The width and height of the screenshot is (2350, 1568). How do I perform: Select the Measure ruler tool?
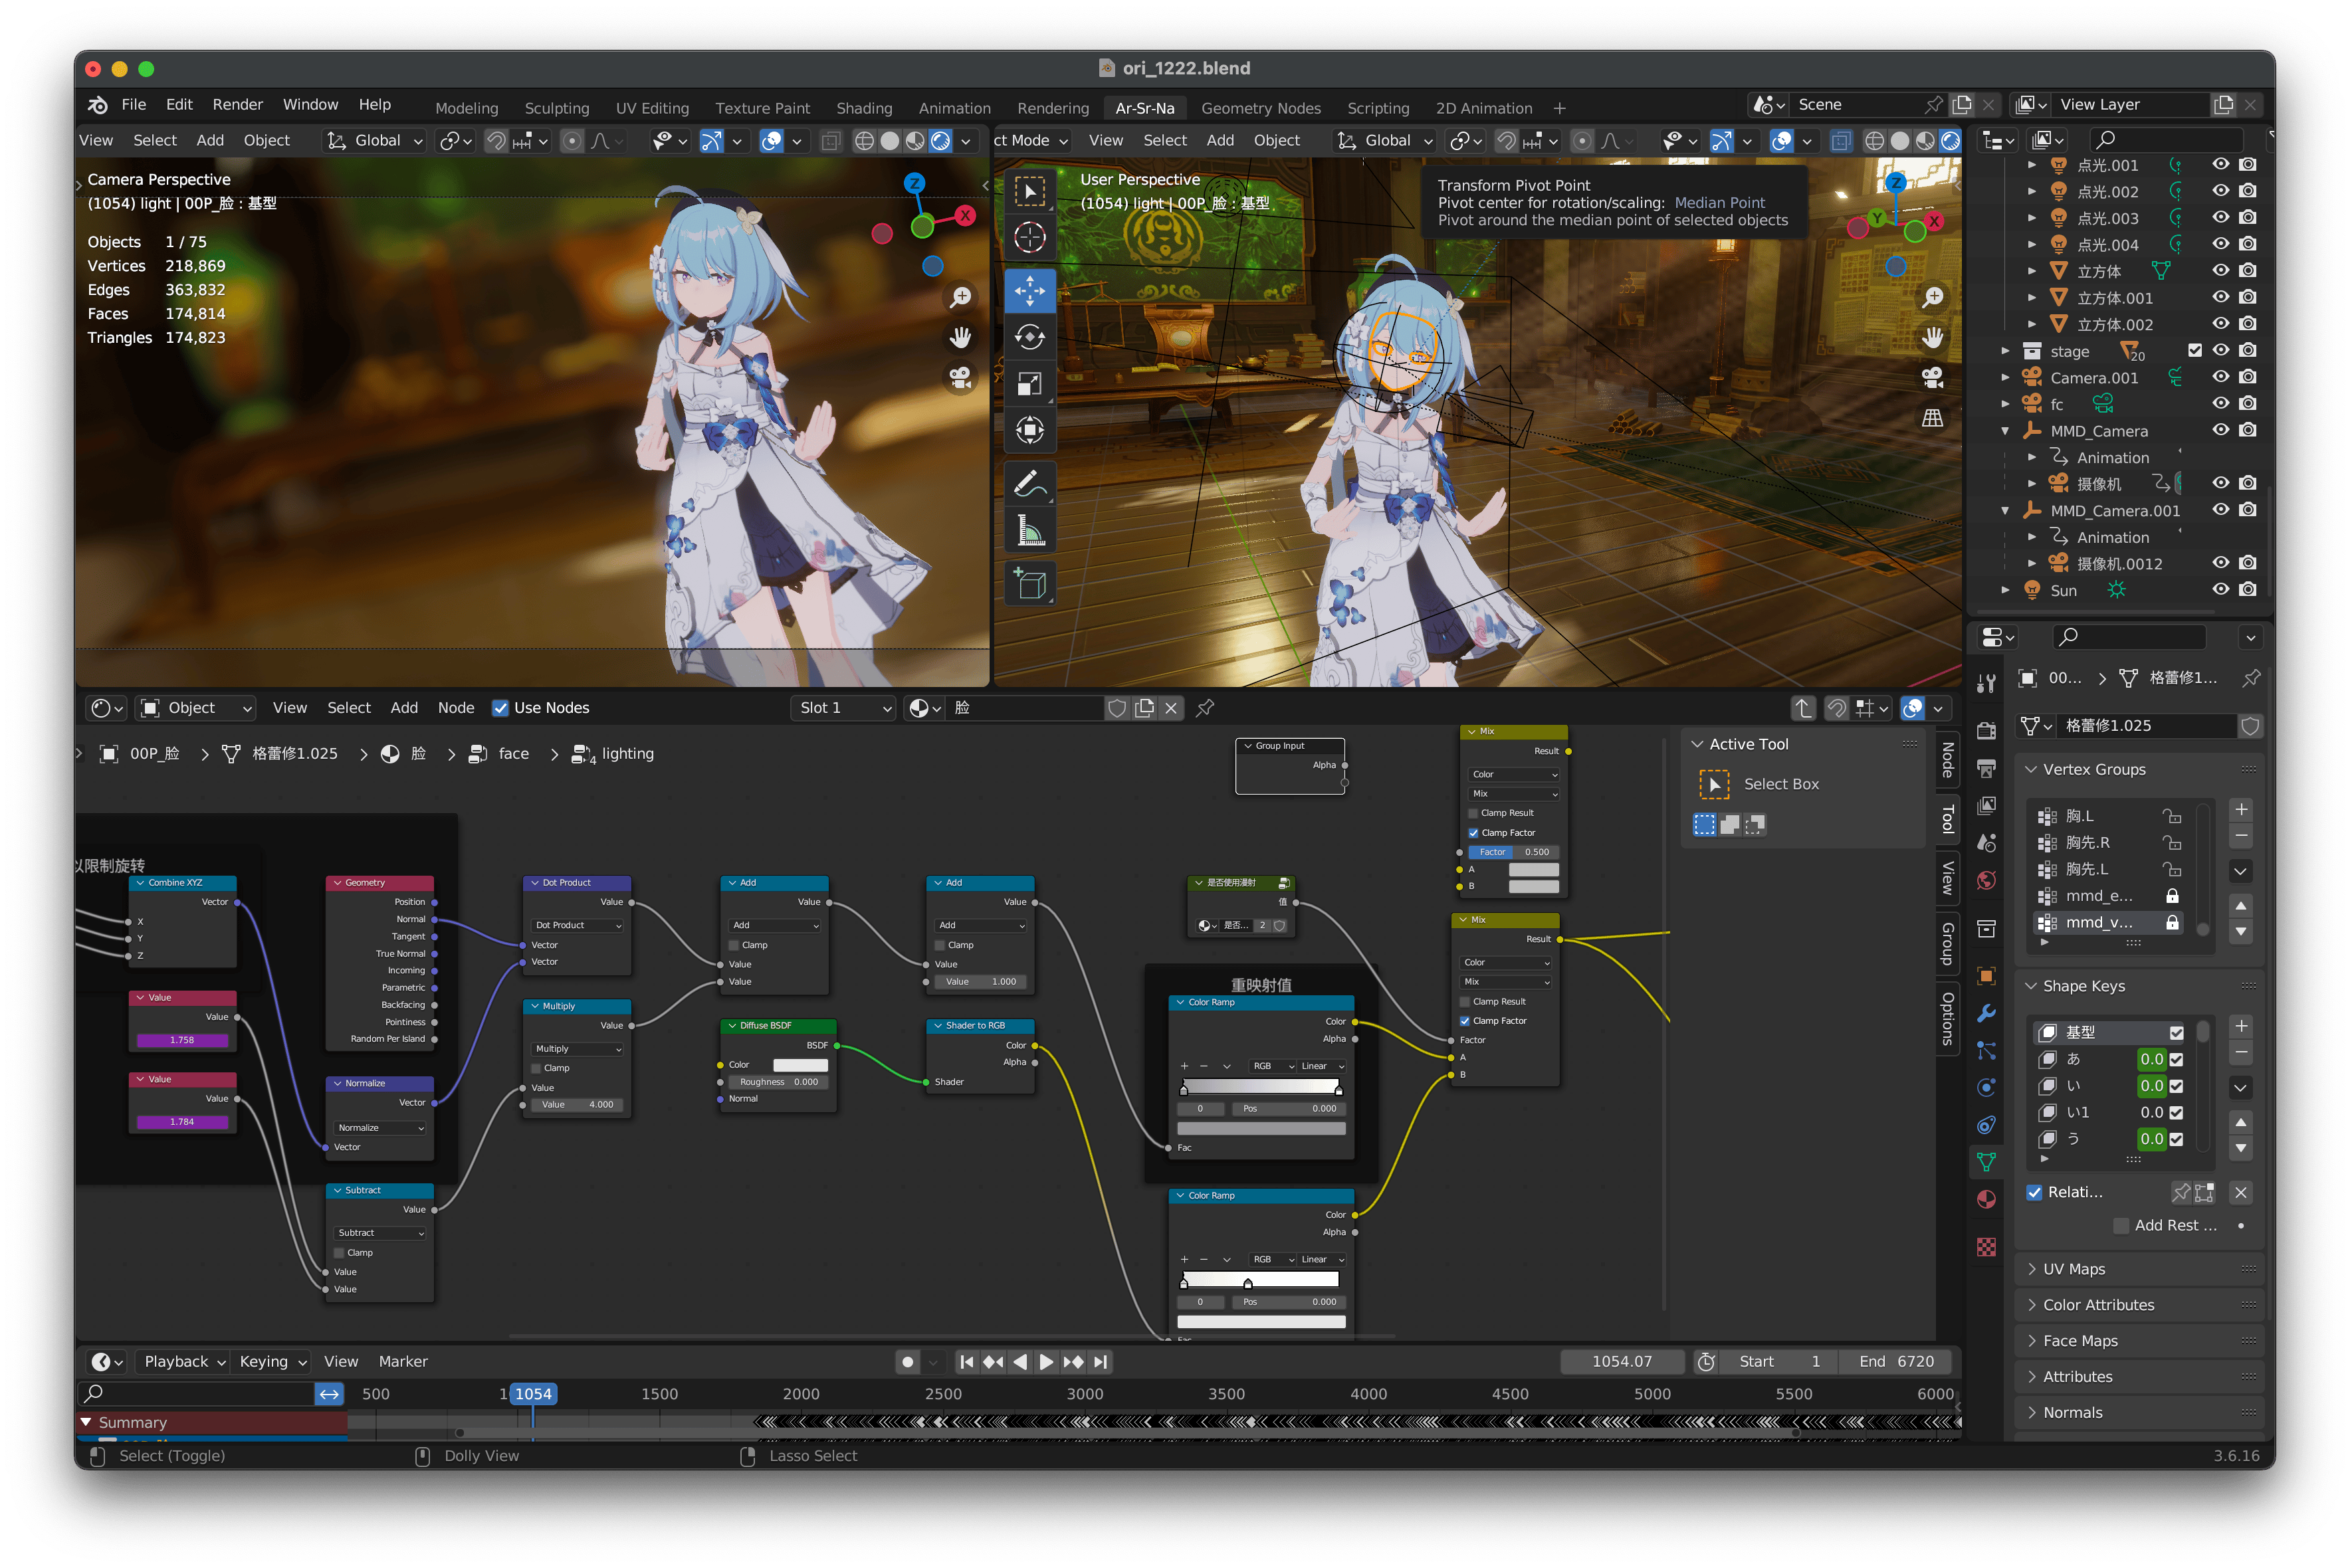pos(1029,530)
